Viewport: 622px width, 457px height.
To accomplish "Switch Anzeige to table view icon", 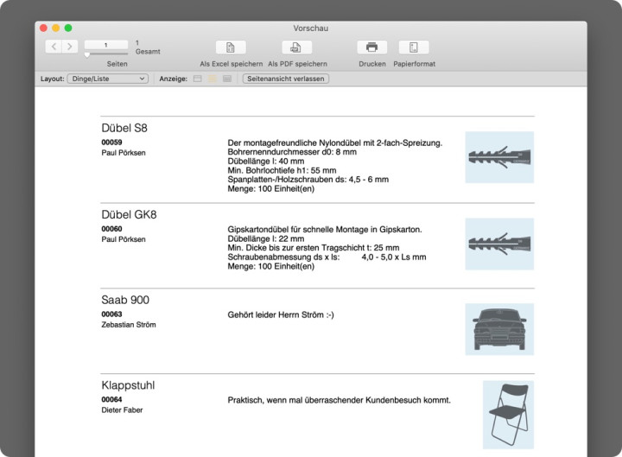I will pyautogui.click(x=227, y=79).
